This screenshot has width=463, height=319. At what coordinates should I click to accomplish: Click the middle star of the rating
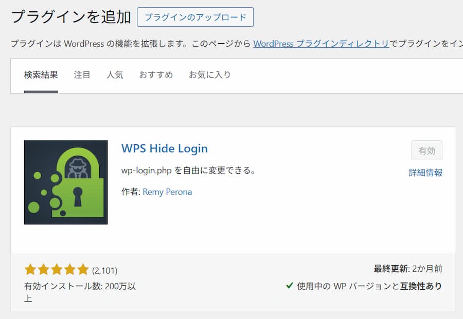[57, 269]
